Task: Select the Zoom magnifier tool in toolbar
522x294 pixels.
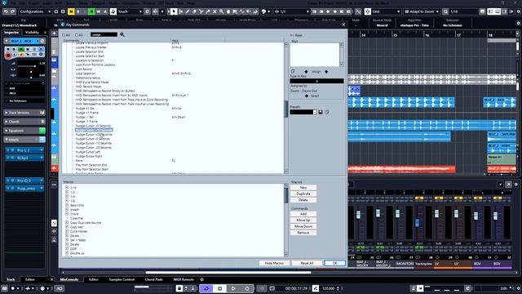Action: click(221, 11)
